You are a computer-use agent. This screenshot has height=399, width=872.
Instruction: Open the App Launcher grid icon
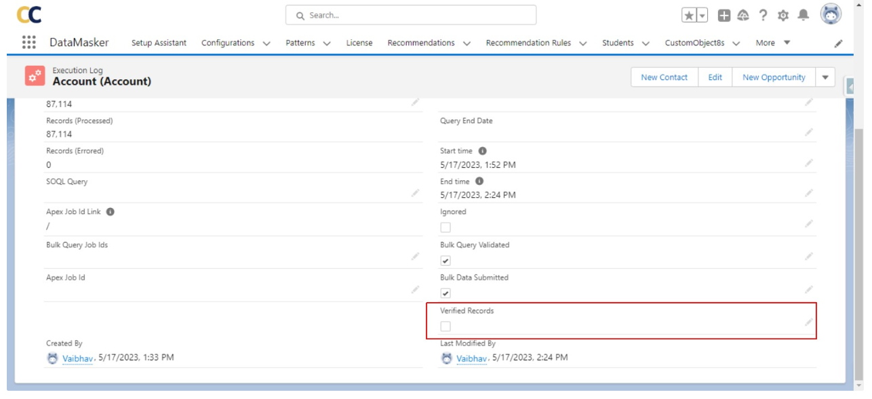click(x=29, y=42)
